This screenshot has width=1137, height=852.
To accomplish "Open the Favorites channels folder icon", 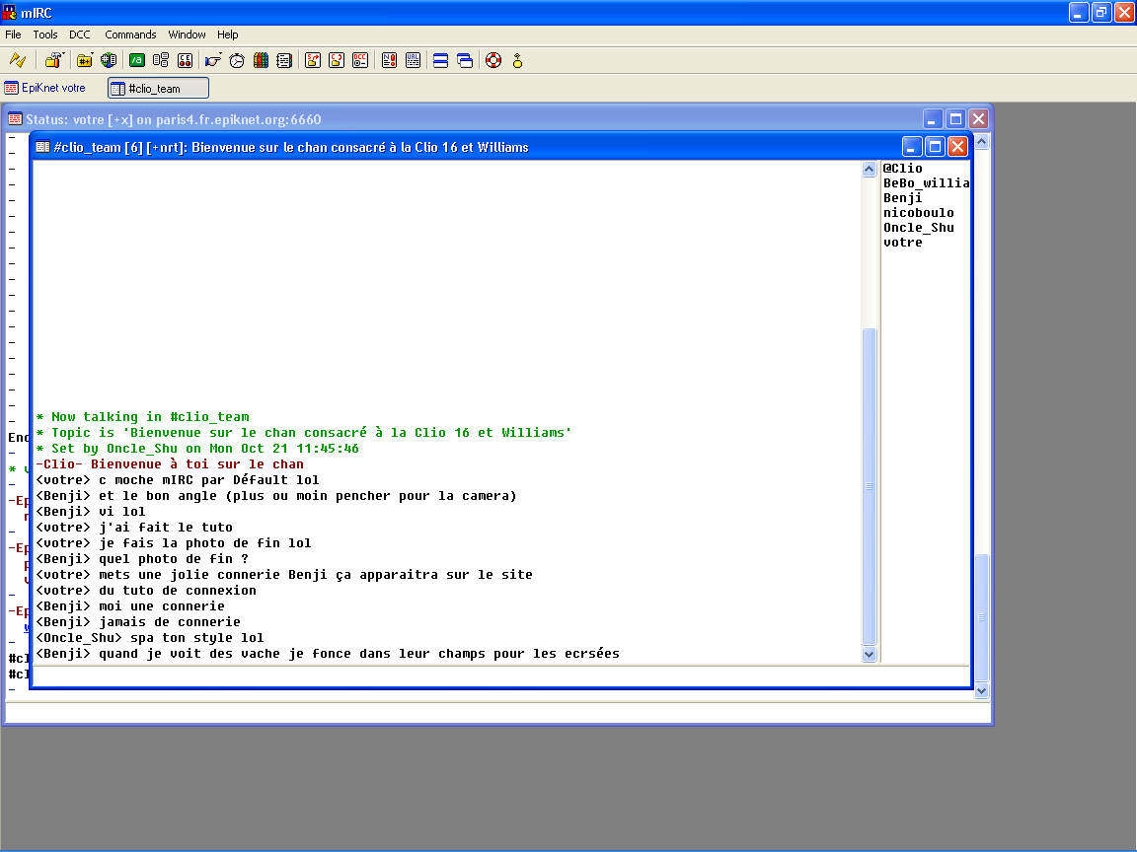I will (x=84, y=61).
